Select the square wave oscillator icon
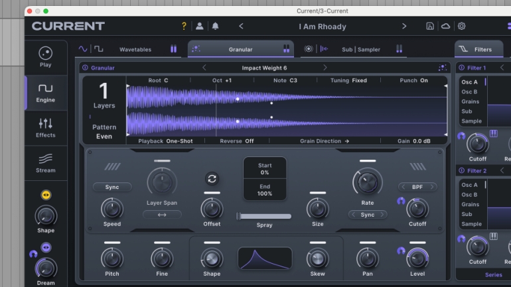Screen dimensions: 511x287 click(98, 49)
